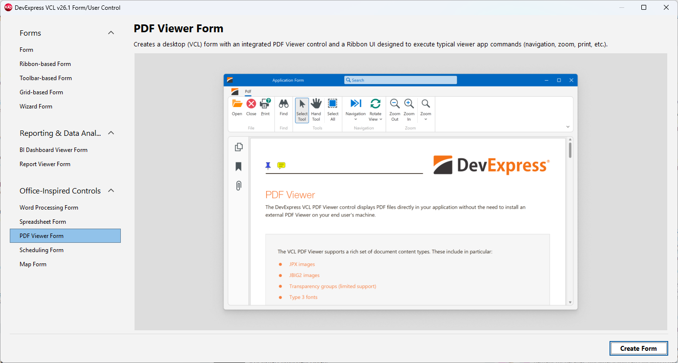Screen dimensions: 678x363
Task: Collapse the Forms category
Action: coord(111,33)
